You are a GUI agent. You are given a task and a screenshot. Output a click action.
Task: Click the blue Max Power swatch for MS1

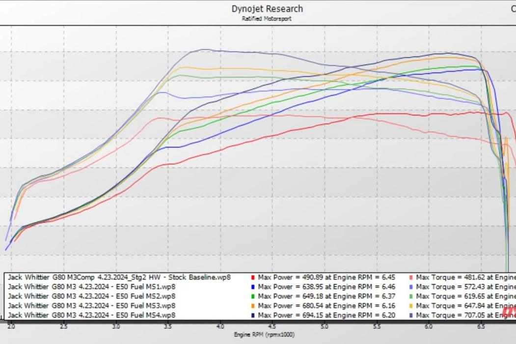[253, 287]
